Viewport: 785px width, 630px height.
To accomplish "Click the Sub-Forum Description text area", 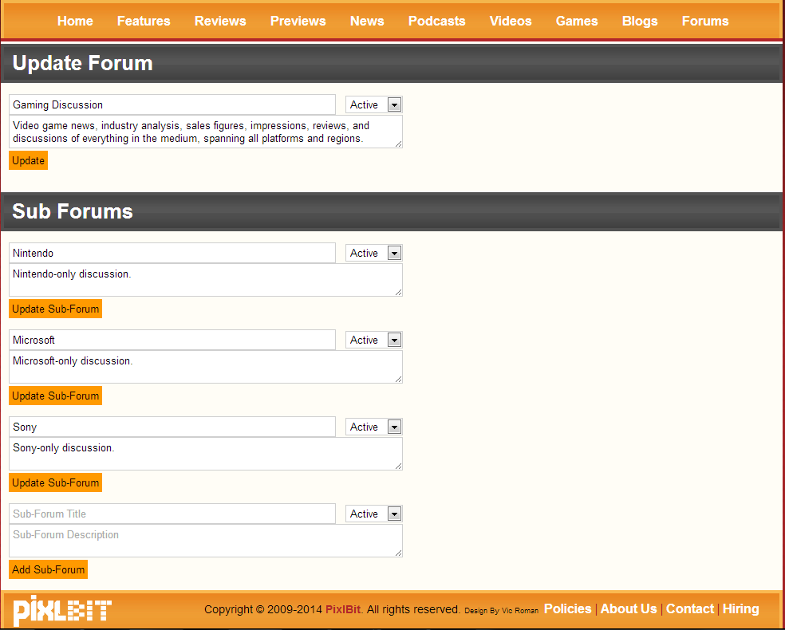I will [x=206, y=541].
